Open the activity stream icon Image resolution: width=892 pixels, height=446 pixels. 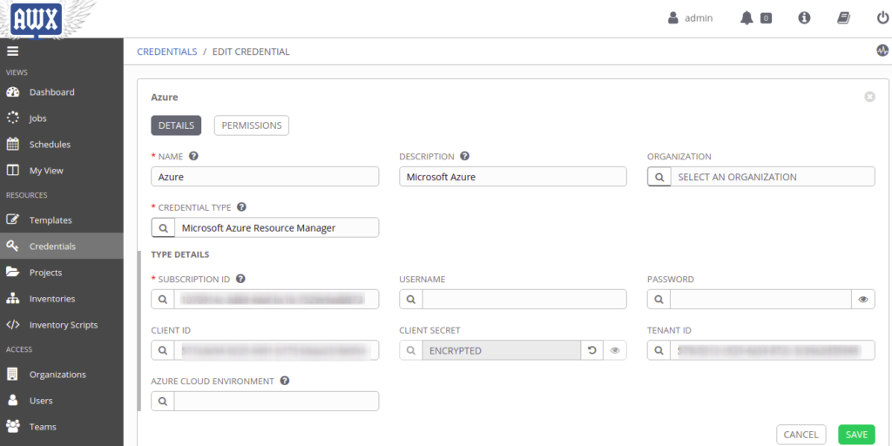tap(882, 51)
